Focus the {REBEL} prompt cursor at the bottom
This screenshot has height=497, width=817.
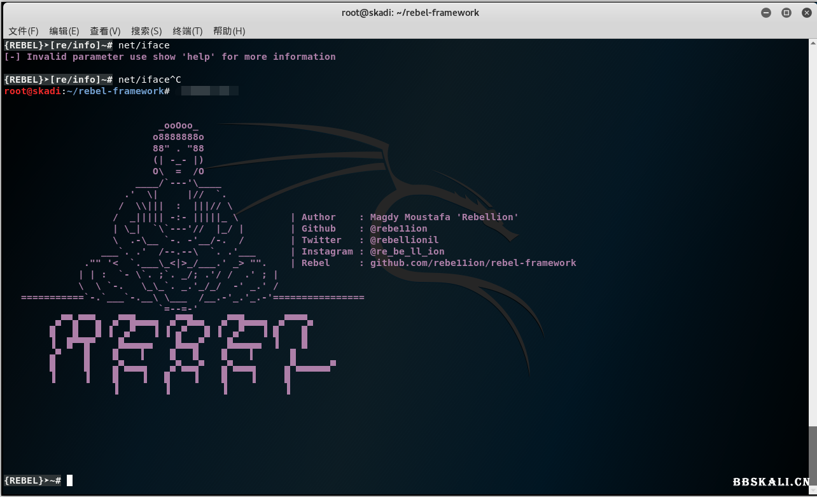(69, 480)
